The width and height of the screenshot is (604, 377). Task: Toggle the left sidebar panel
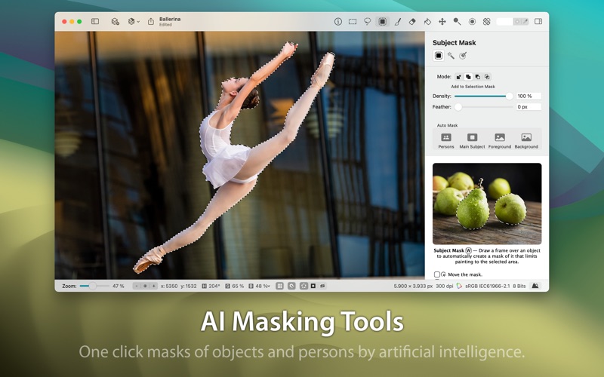[95, 22]
